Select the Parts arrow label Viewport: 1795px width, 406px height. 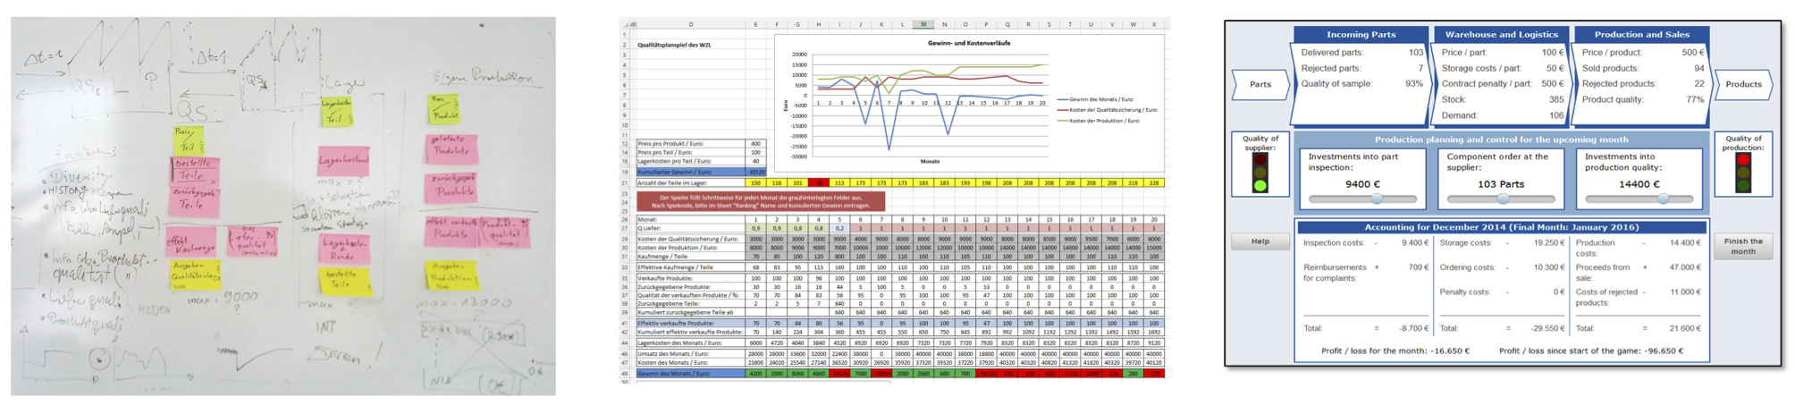[1260, 84]
